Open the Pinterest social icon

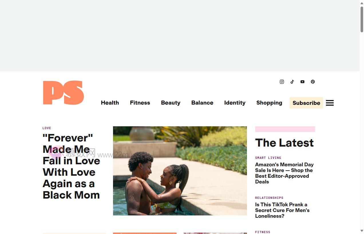313,82
